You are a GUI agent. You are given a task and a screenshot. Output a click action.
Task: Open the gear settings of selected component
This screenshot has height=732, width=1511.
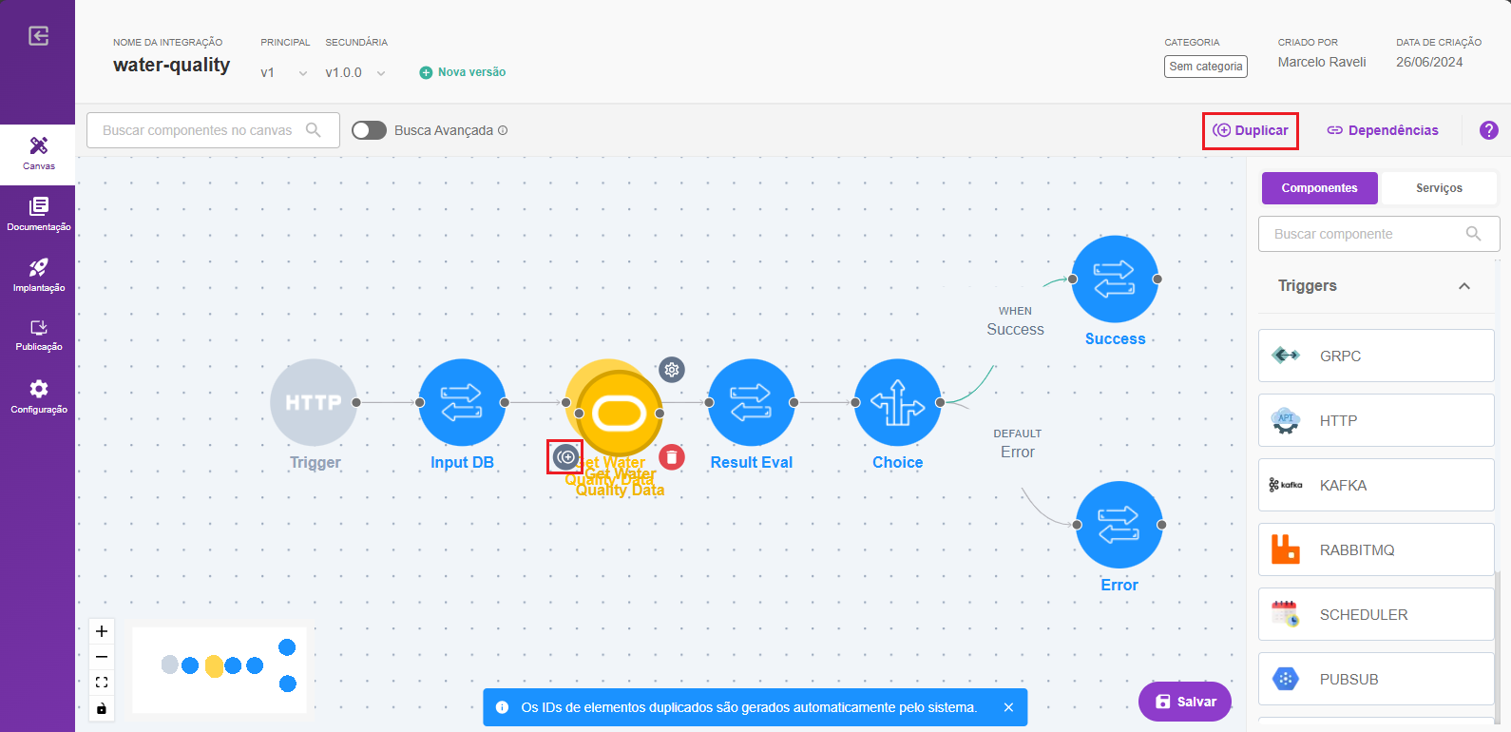pos(672,370)
